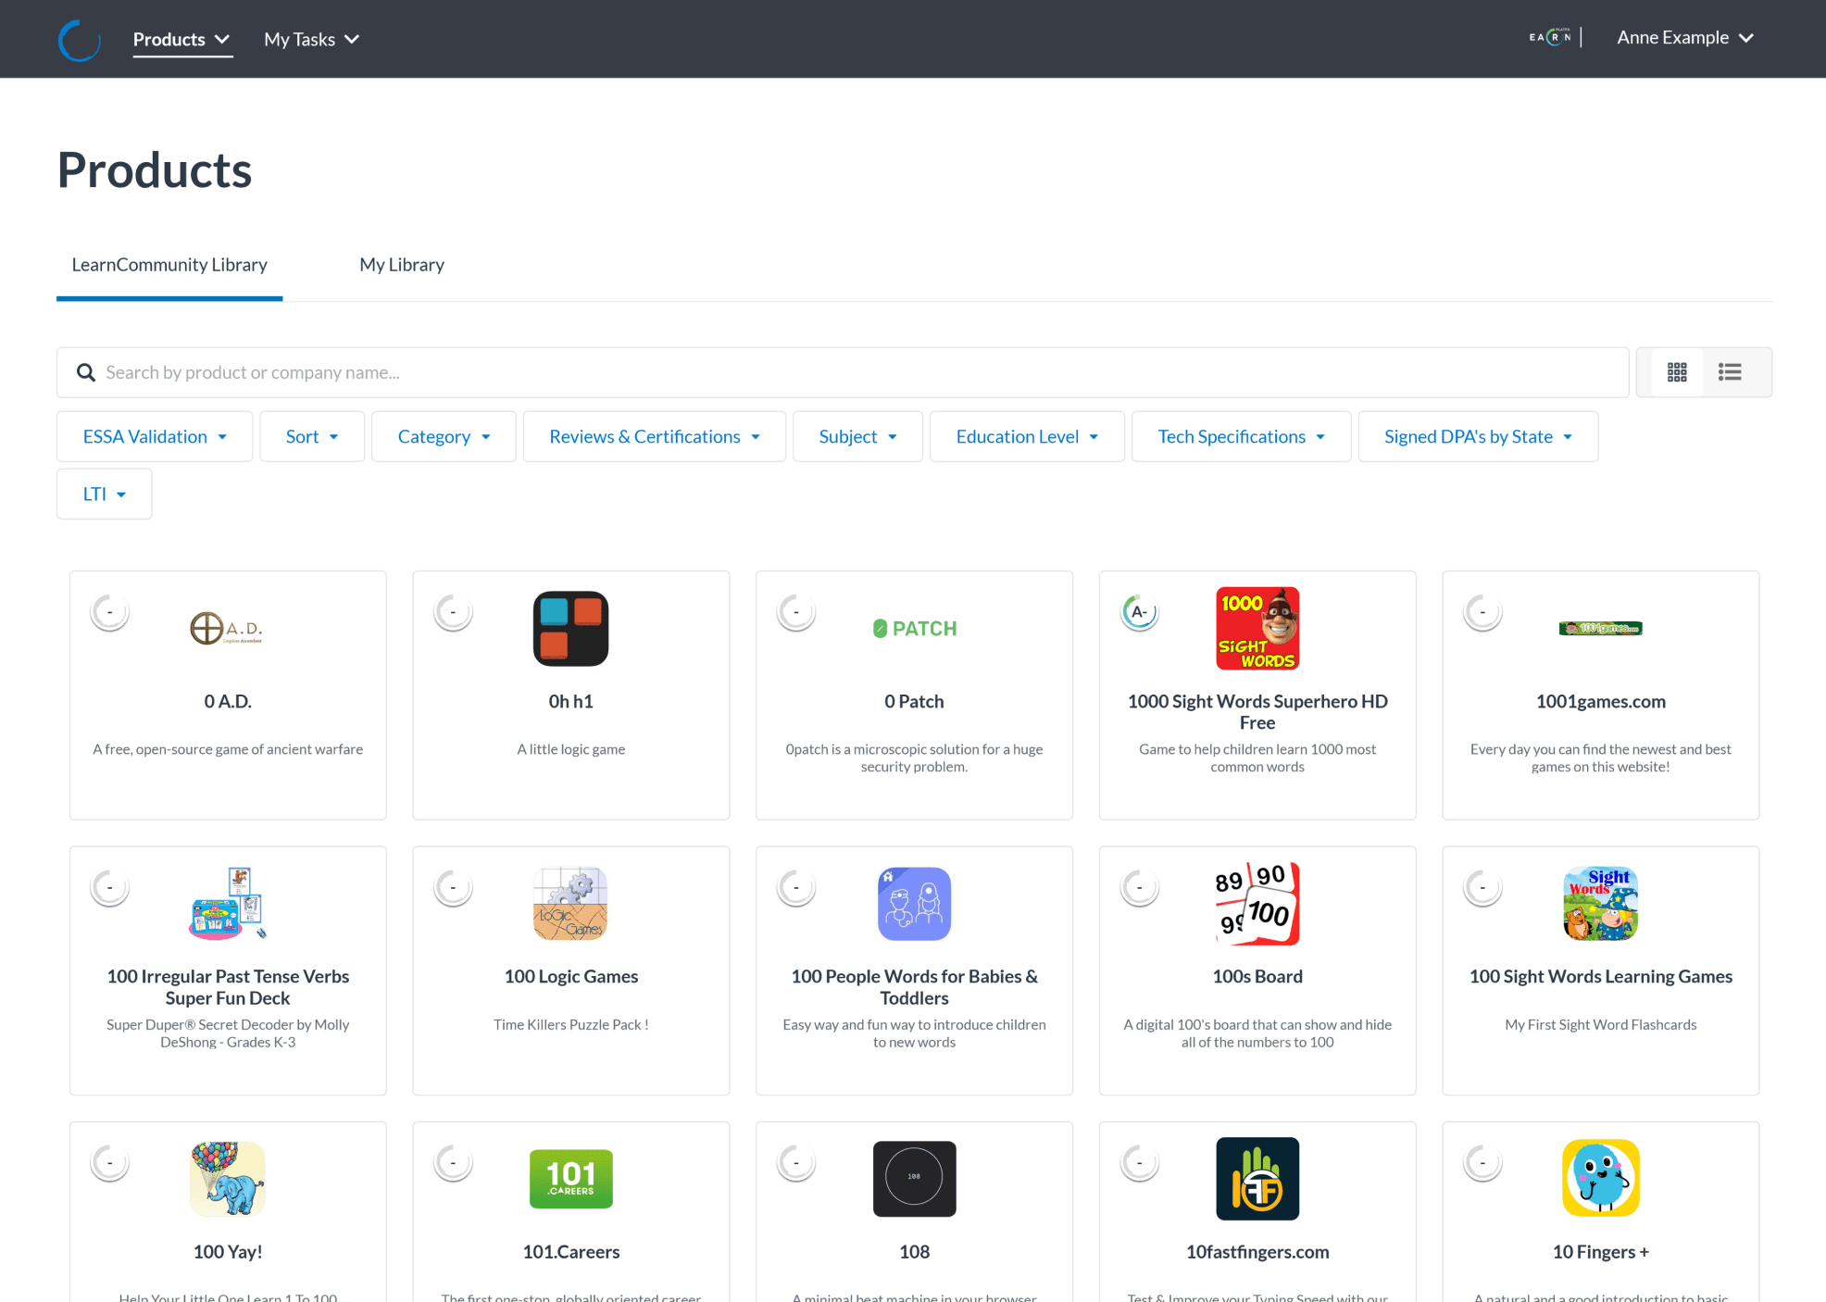The width and height of the screenshot is (1826, 1302).
Task: Open the 0 A.D. product logo
Action: pyautogui.click(x=227, y=629)
